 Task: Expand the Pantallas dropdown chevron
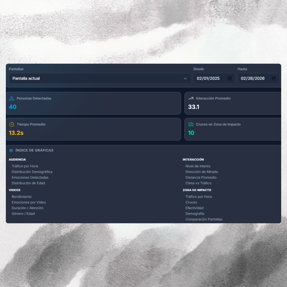tap(185, 78)
